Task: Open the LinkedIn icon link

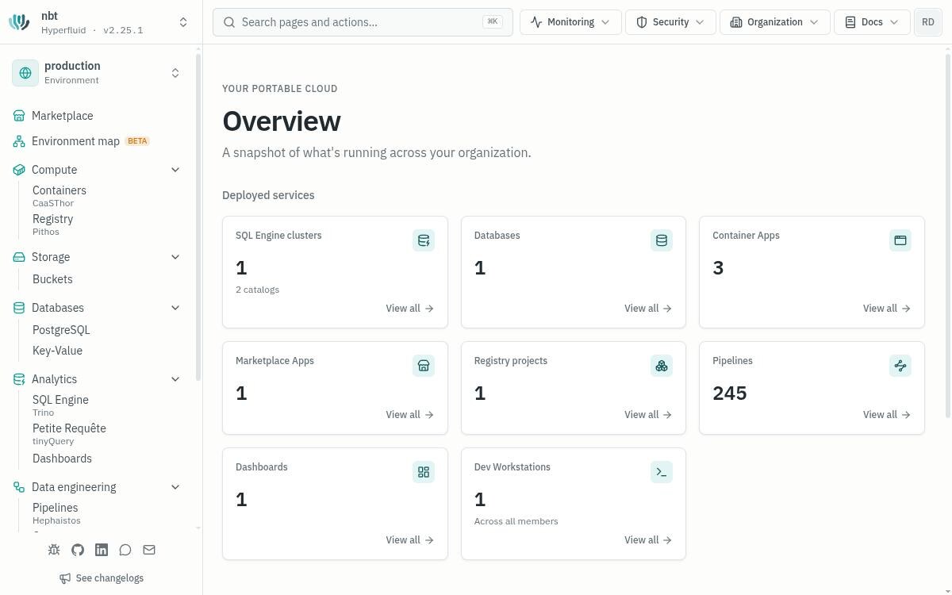Action: 102,550
